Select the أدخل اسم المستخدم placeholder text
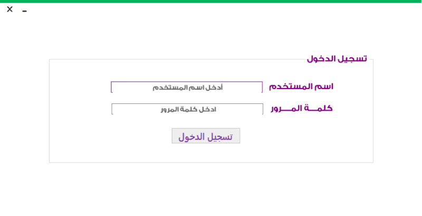The width and height of the screenshot is (422, 216). point(188,87)
